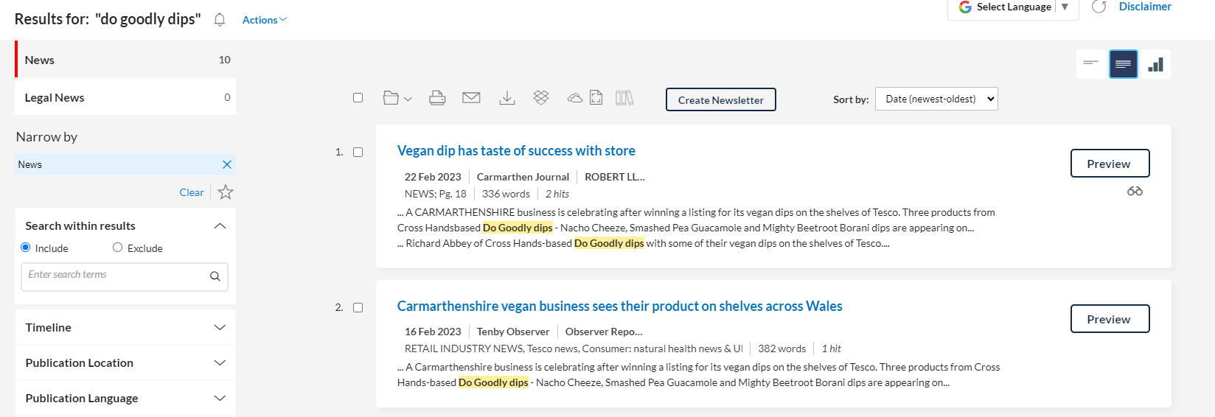Viewport: 1215px width, 417px height.
Task: Switch to graphical chart view
Action: point(1155,64)
